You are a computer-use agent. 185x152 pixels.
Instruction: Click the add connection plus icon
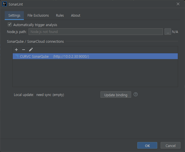pos(16,50)
